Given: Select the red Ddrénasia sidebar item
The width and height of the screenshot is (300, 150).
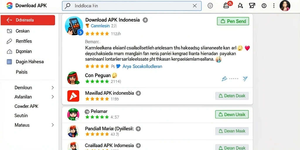Looking at the screenshot, I should (28, 20).
